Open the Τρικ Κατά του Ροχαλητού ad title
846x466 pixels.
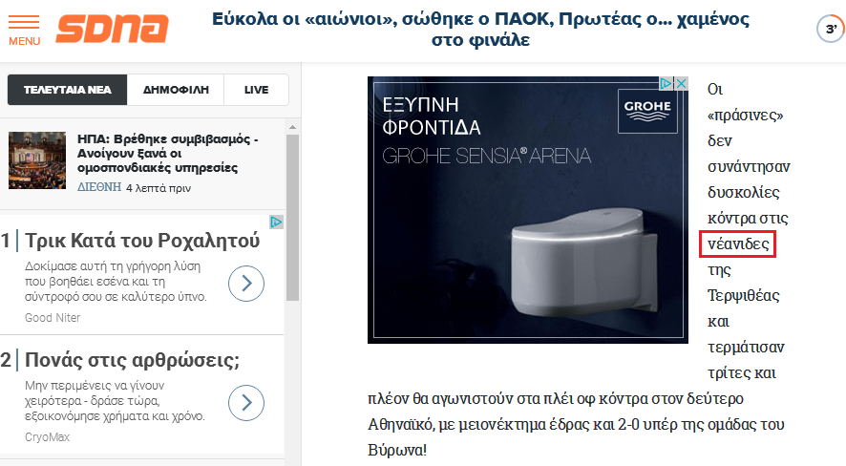coord(142,241)
